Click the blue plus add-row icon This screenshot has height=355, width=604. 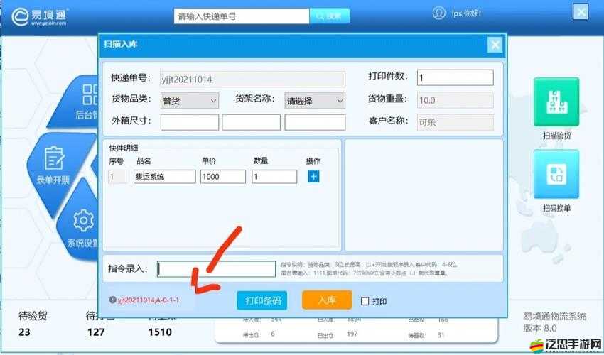coord(313,177)
